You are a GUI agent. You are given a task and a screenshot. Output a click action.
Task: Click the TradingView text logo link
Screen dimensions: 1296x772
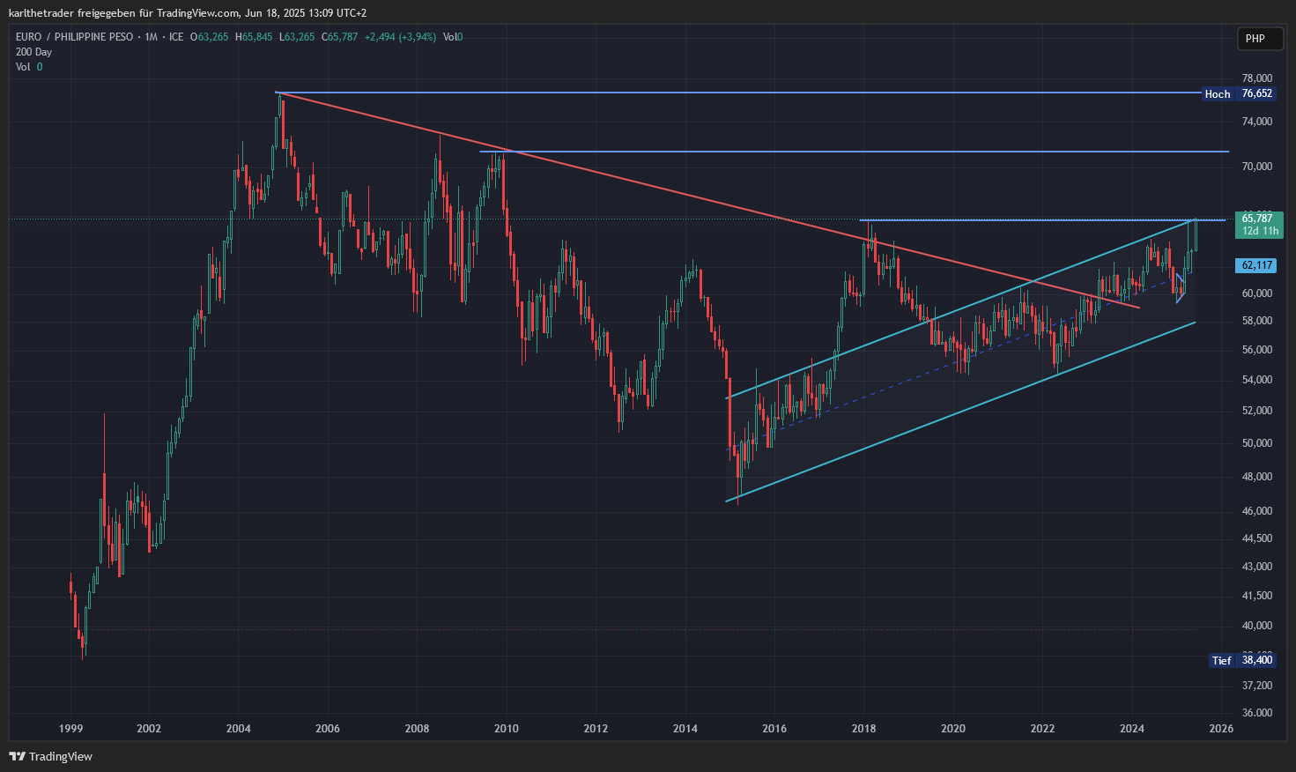coord(60,756)
